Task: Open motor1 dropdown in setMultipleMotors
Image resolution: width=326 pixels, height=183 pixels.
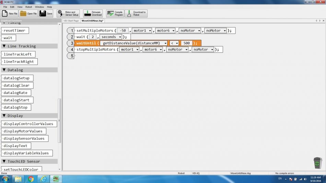Action: pyautogui.click(x=142, y=30)
